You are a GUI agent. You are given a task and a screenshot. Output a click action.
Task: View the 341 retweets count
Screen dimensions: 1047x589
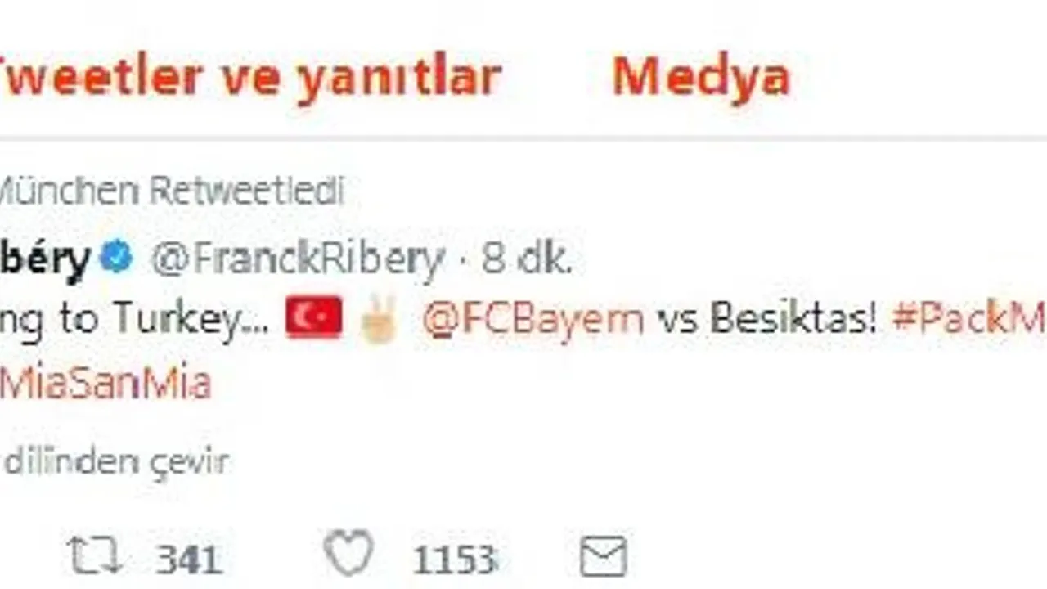189,560
